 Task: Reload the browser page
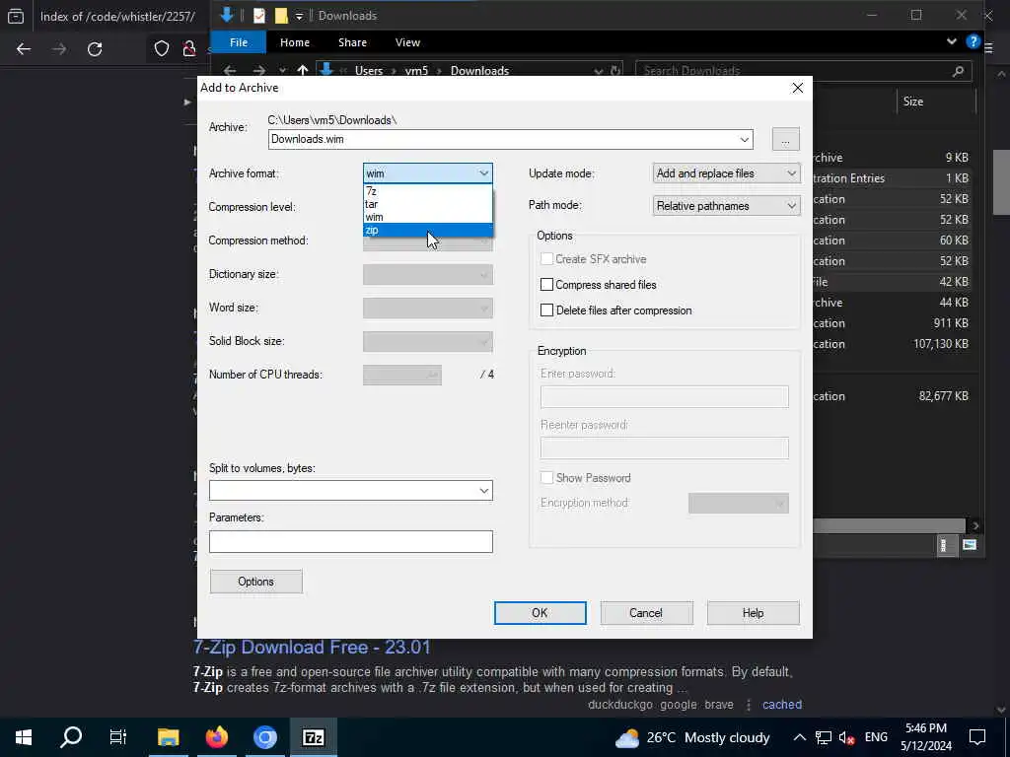(x=95, y=49)
